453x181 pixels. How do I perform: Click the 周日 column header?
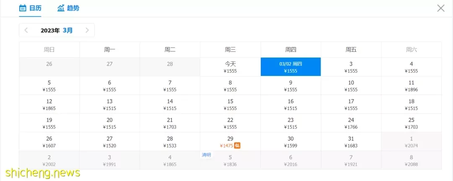pos(49,50)
